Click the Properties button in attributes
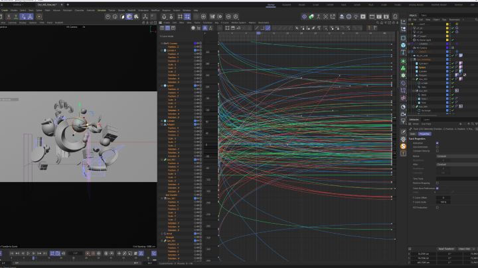Screen dimensions: 478x268 pos(424,134)
